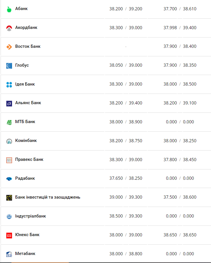Open the Акордбанк name link
211x263 pixels.
pos(26,27)
